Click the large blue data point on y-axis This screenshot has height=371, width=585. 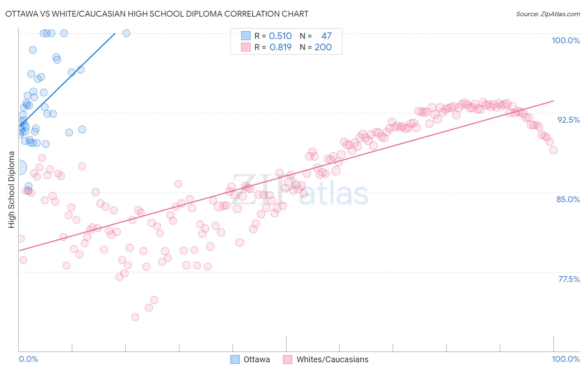(x=19, y=168)
